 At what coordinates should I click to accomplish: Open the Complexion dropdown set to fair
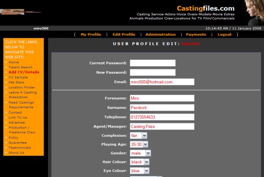coord(139,136)
